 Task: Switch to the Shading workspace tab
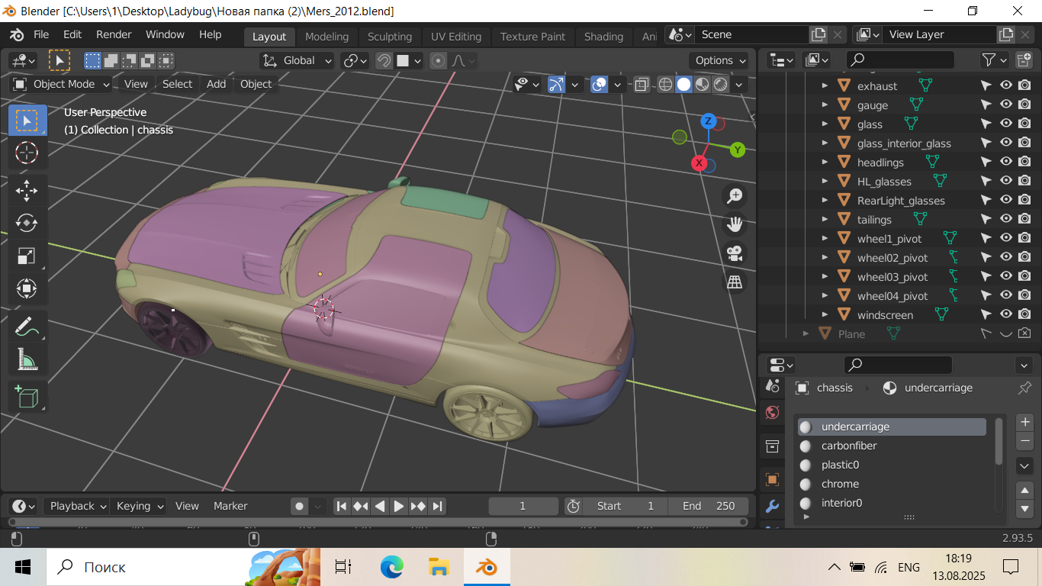click(x=603, y=37)
